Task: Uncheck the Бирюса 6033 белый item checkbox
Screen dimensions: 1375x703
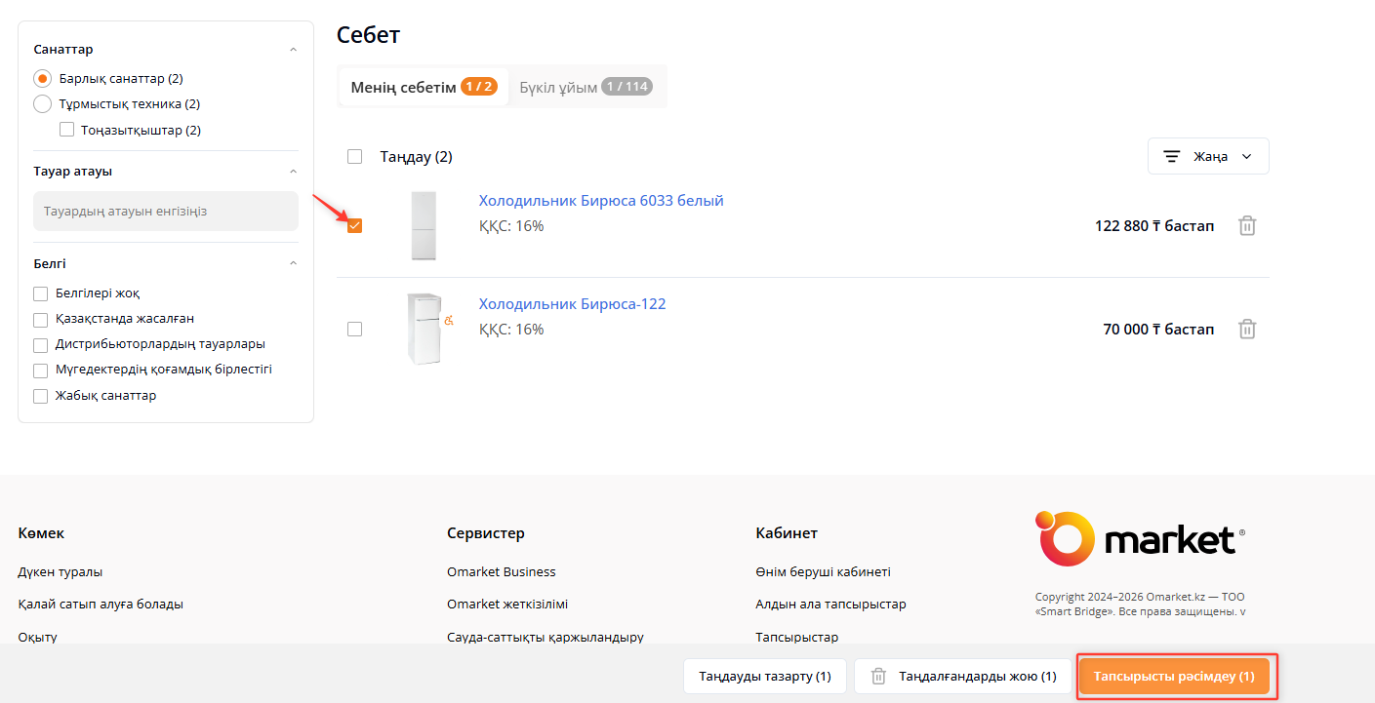Action: (355, 226)
